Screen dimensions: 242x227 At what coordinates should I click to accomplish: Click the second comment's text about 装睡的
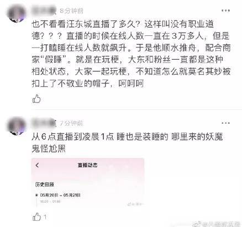tap(127, 142)
